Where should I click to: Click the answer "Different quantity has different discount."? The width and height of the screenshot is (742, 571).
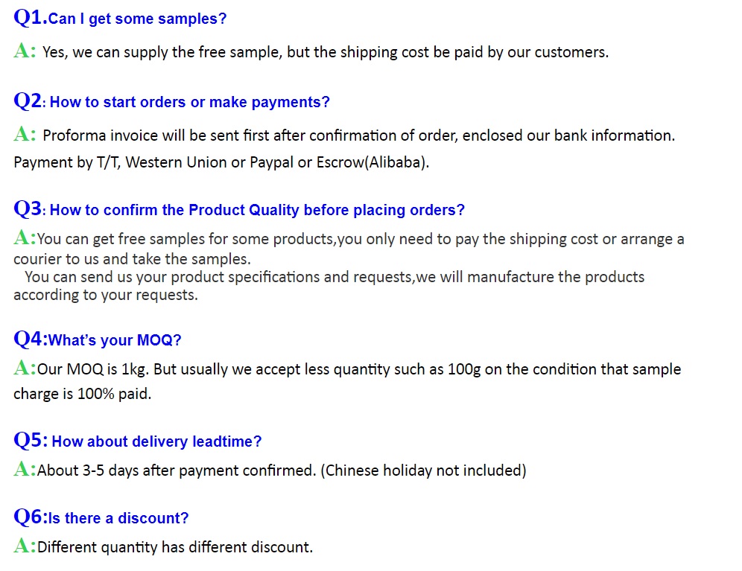point(175,547)
